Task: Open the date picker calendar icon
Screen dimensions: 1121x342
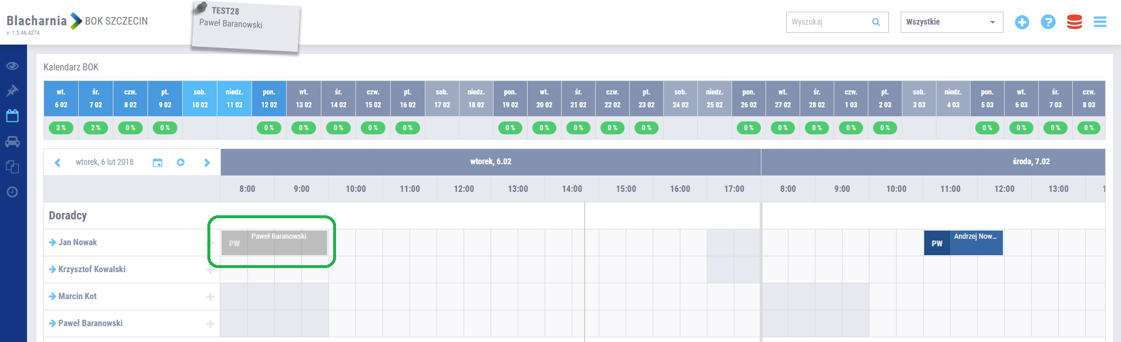Action: click(157, 162)
